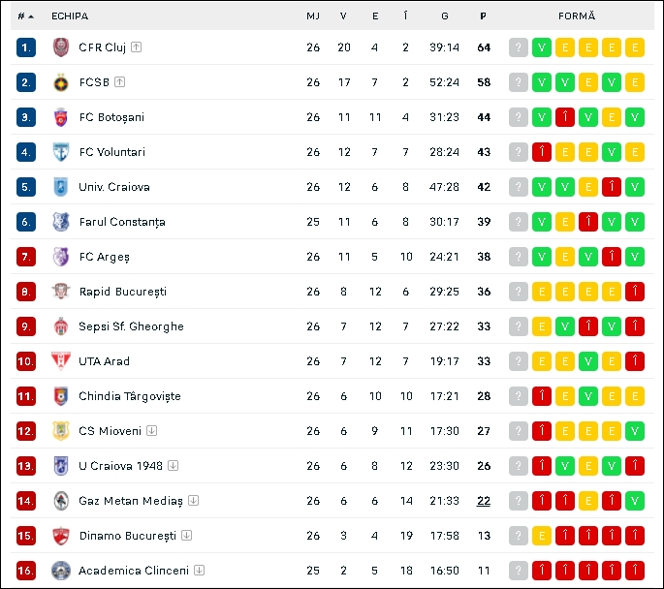This screenshot has width=664, height=589.
Task: Click the FORMĂ column header
Action: (x=577, y=16)
